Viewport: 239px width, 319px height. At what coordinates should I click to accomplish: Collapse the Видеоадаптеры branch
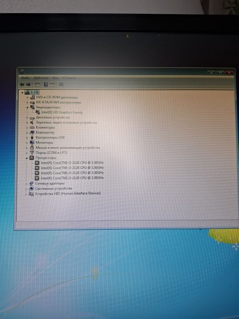tap(27, 108)
